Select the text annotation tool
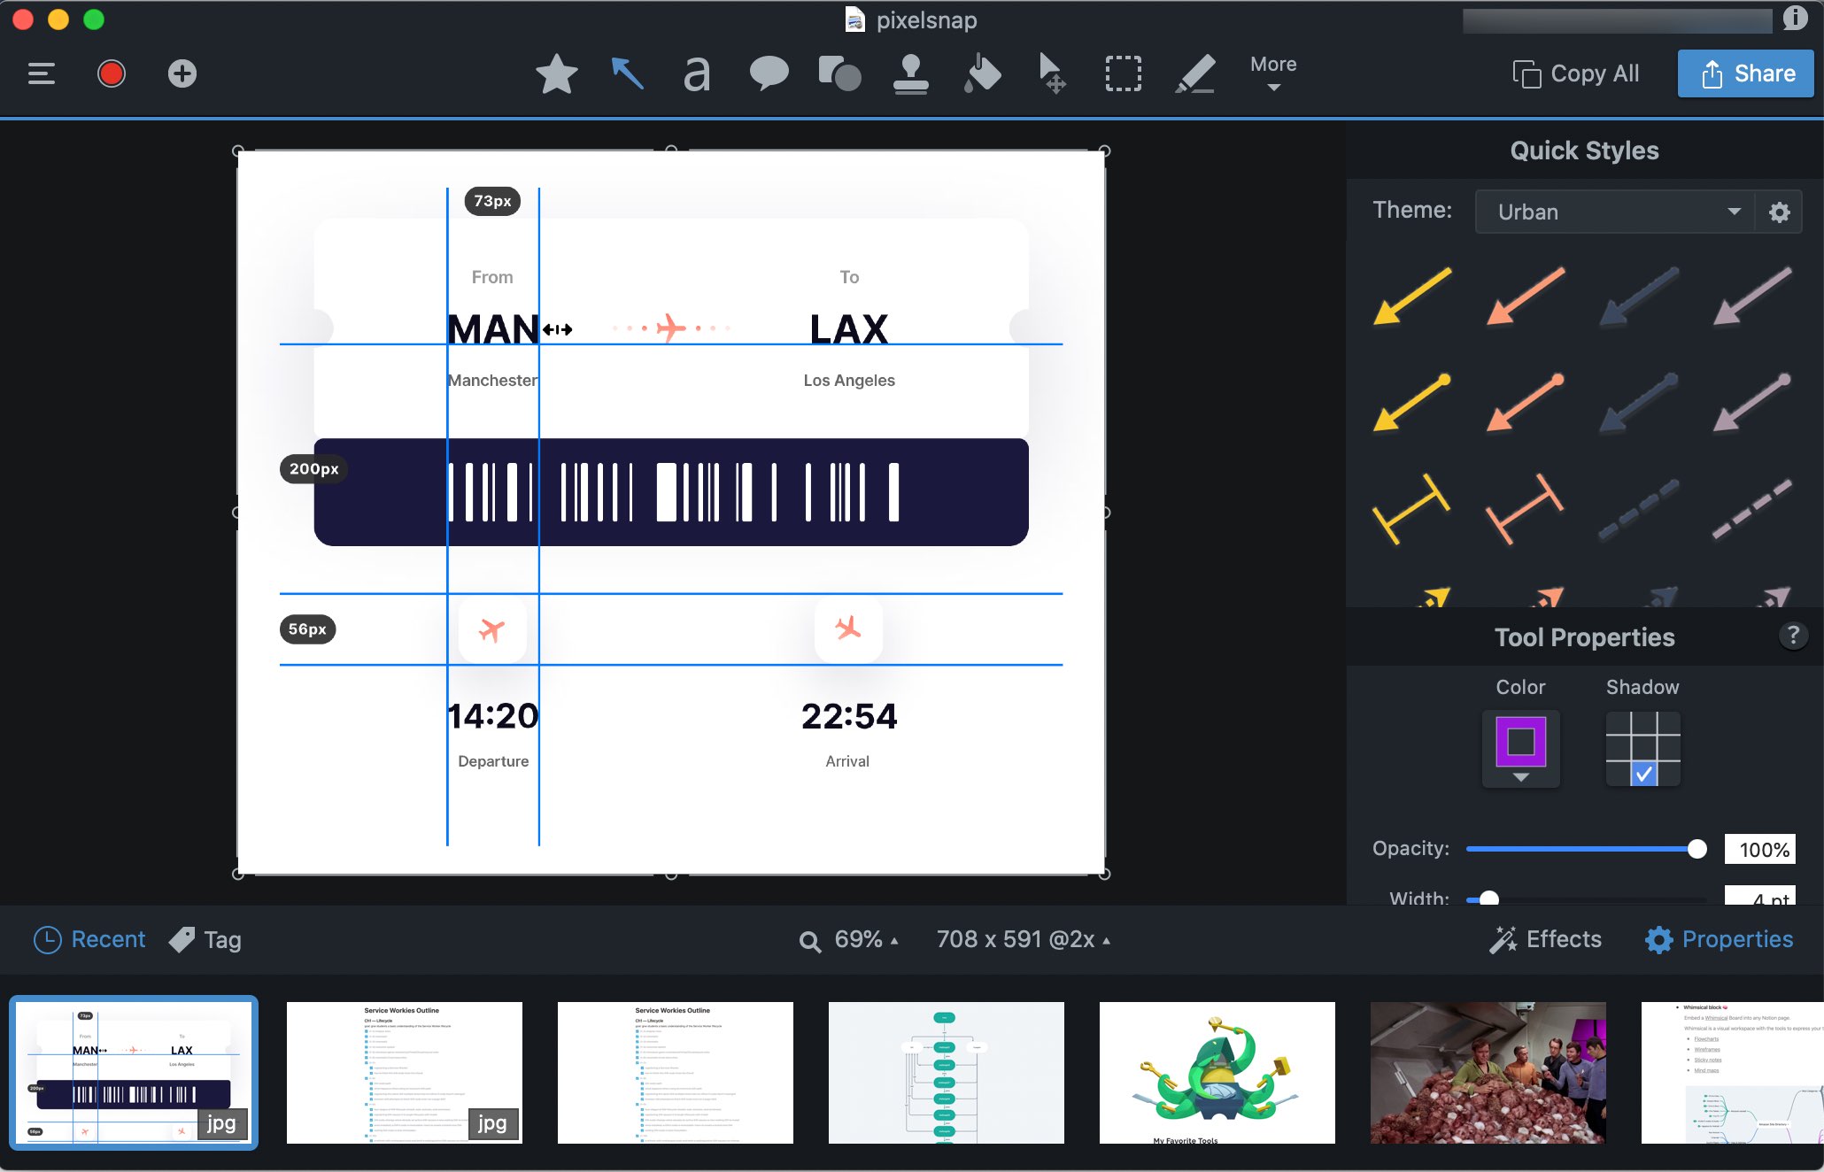 tap(695, 72)
